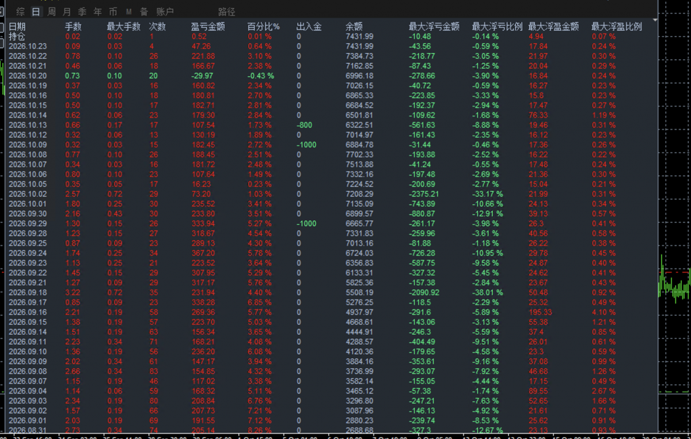This screenshot has width=691, height=439.
Task: Select the 2026.10.20 date row
Action: tap(28, 75)
